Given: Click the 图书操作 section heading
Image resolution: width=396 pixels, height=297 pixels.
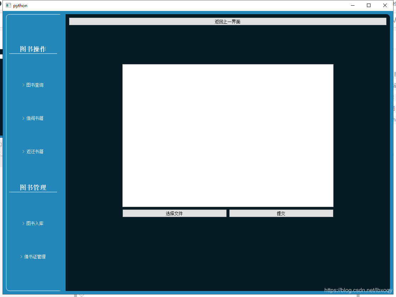Looking at the screenshot, I should (x=33, y=49).
